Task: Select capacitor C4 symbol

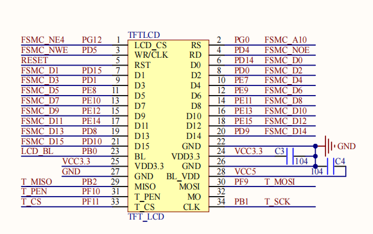Action: click(330, 167)
